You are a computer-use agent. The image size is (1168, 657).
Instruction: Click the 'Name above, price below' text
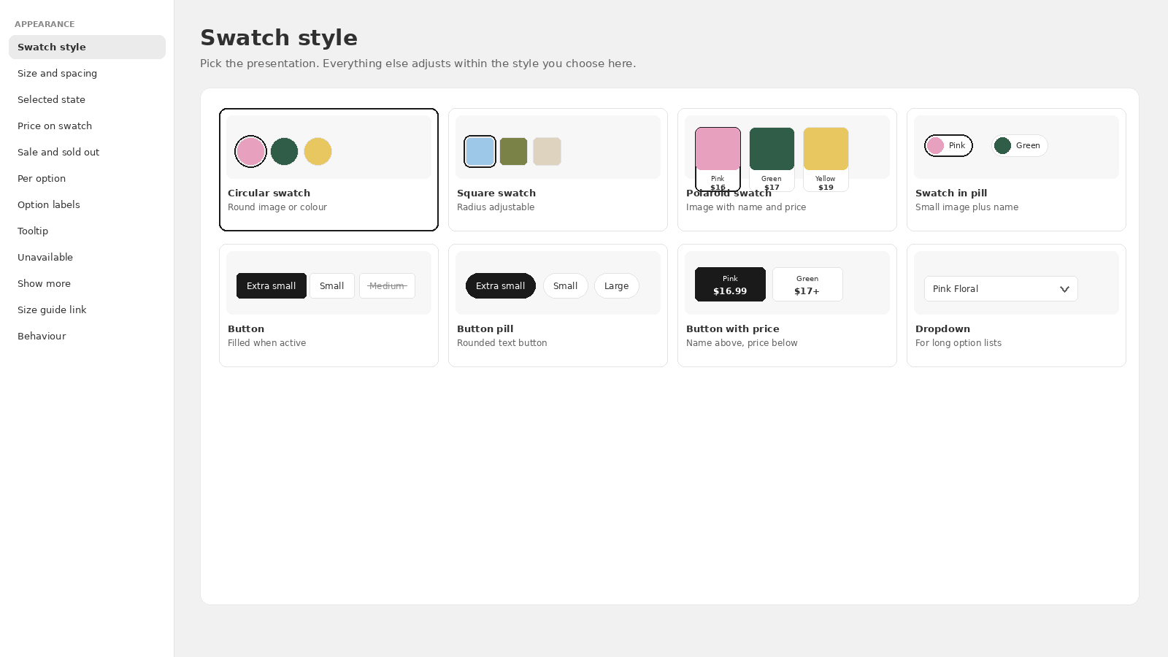click(742, 343)
